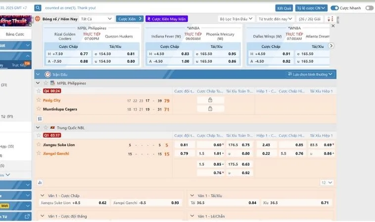The image size is (375, 222).
Task: Open the Bảng Cược tab
Action: (15, 35)
